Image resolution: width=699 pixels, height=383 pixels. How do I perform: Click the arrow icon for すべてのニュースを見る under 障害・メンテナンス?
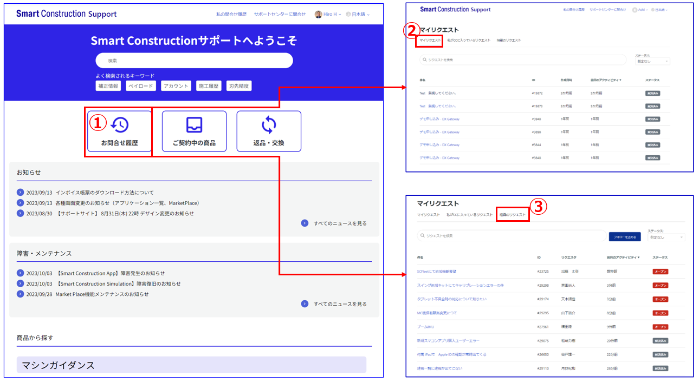[x=305, y=304]
